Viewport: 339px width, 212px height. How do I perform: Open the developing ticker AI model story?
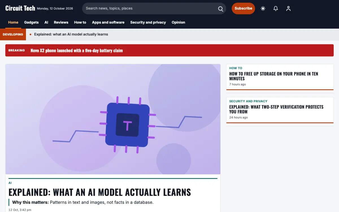click(x=71, y=34)
